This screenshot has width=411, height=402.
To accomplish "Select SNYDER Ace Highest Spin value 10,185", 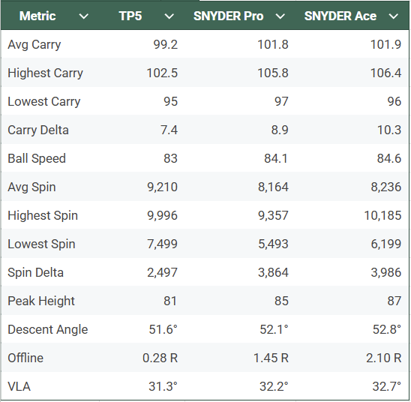I will (x=382, y=216).
